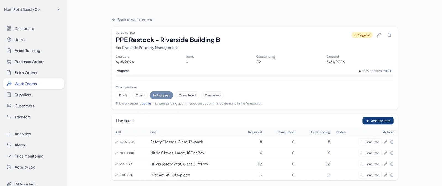Image resolution: width=442 pixels, height=186 pixels.
Task: Click the Customers people icon
Action: (9, 106)
